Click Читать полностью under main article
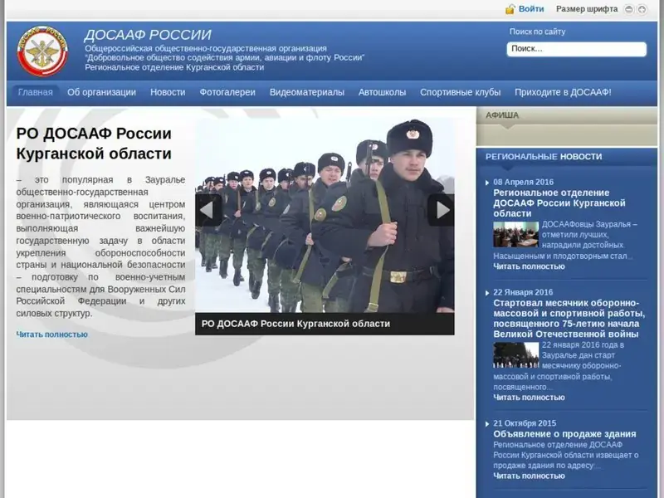The width and height of the screenshot is (664, 498). [51, 334]
